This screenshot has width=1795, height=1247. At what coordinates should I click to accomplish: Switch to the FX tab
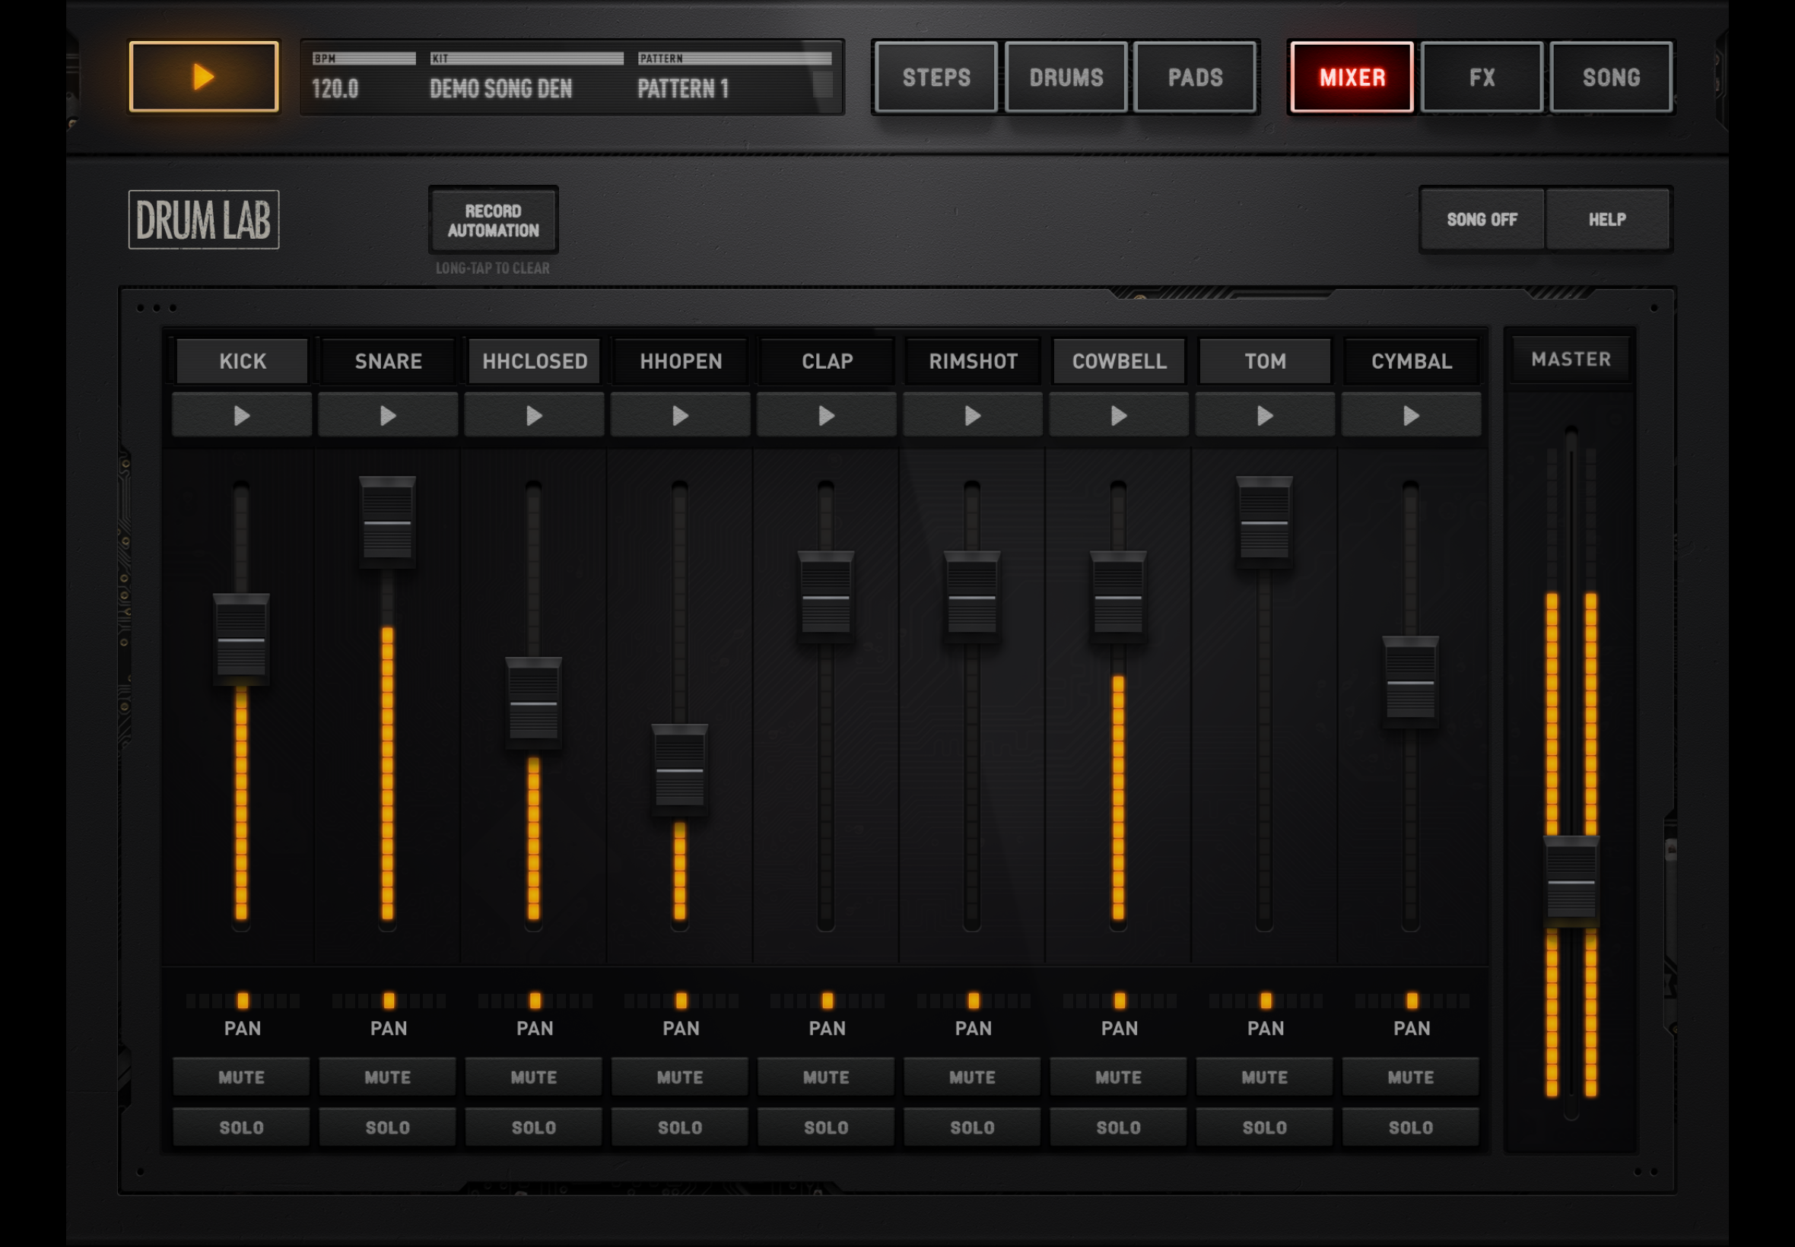point(1482,78)
